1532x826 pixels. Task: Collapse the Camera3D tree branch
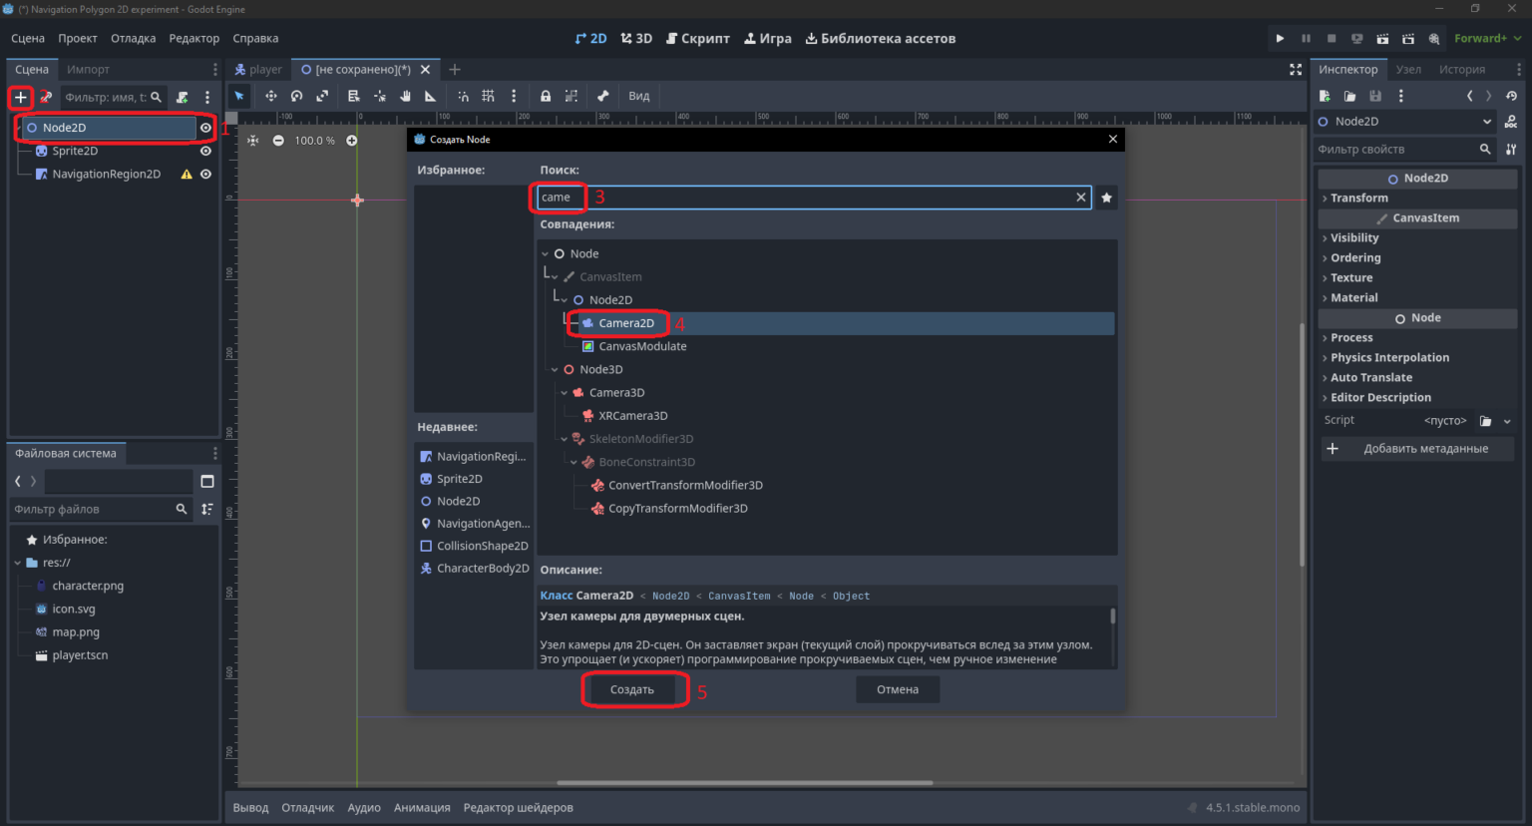(x=565, y=393)
